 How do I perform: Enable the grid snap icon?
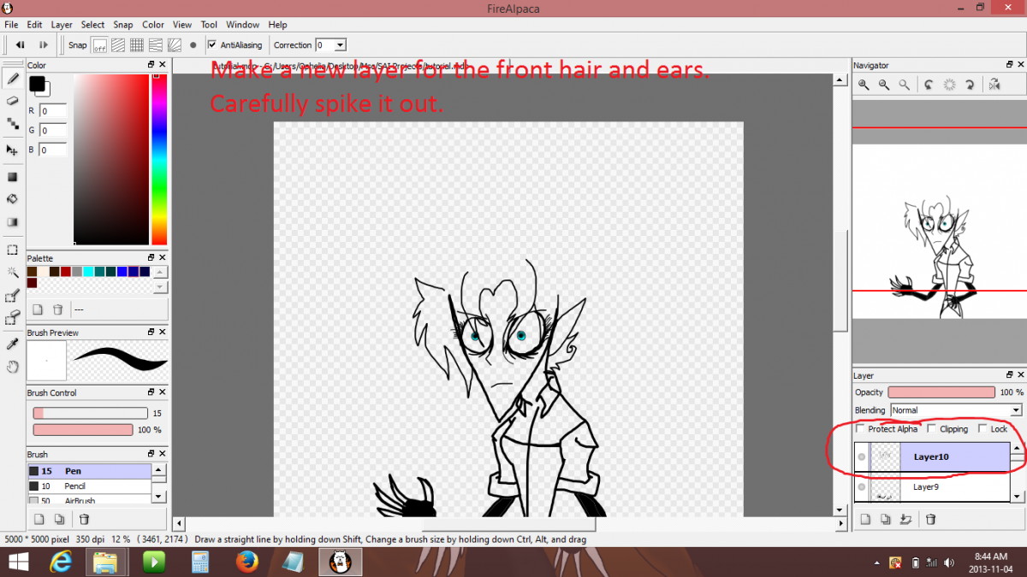click(137, 45)
